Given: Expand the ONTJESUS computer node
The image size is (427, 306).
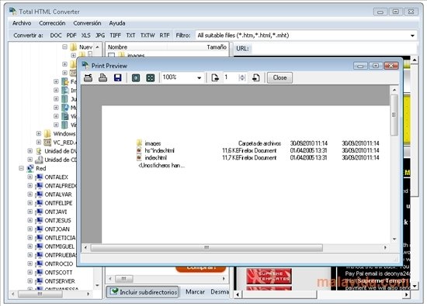Looking at the screenshot, I should [30, 220].
